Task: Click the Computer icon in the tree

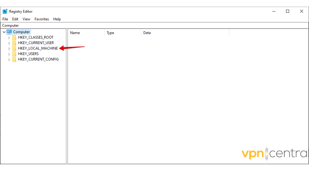Action: coord(9,32)
